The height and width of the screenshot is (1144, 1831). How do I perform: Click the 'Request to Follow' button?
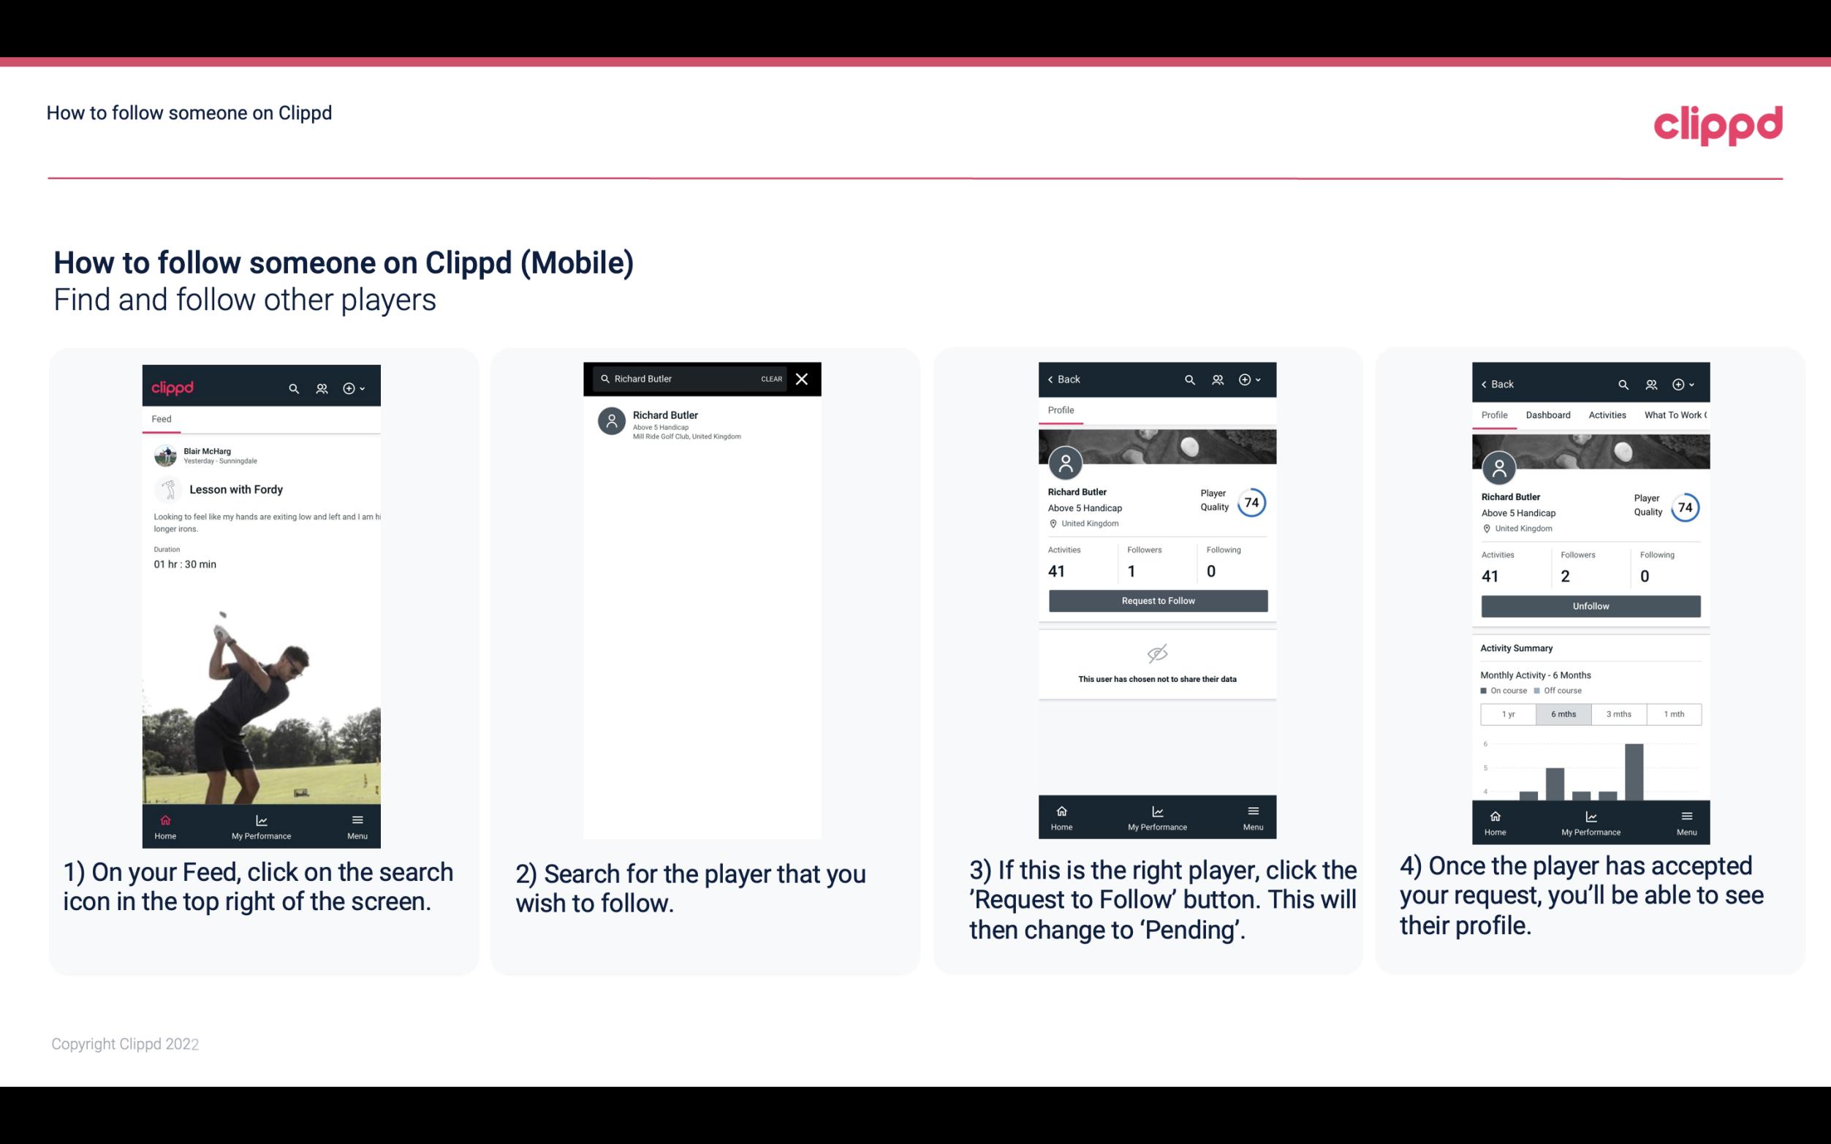pos(1156,599)
